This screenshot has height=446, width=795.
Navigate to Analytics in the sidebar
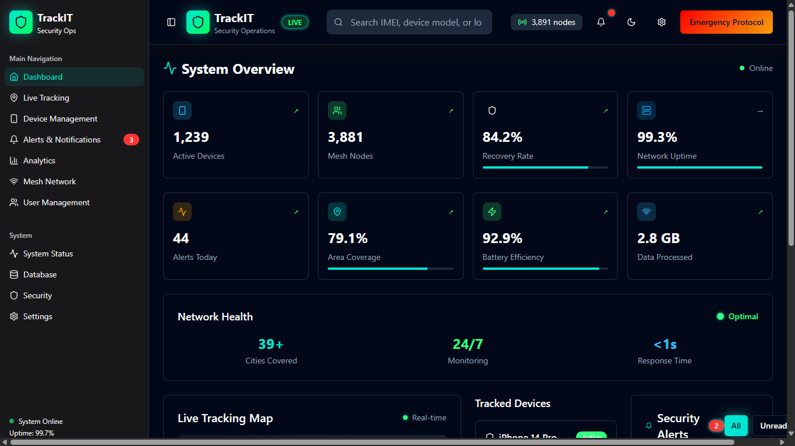38,160
